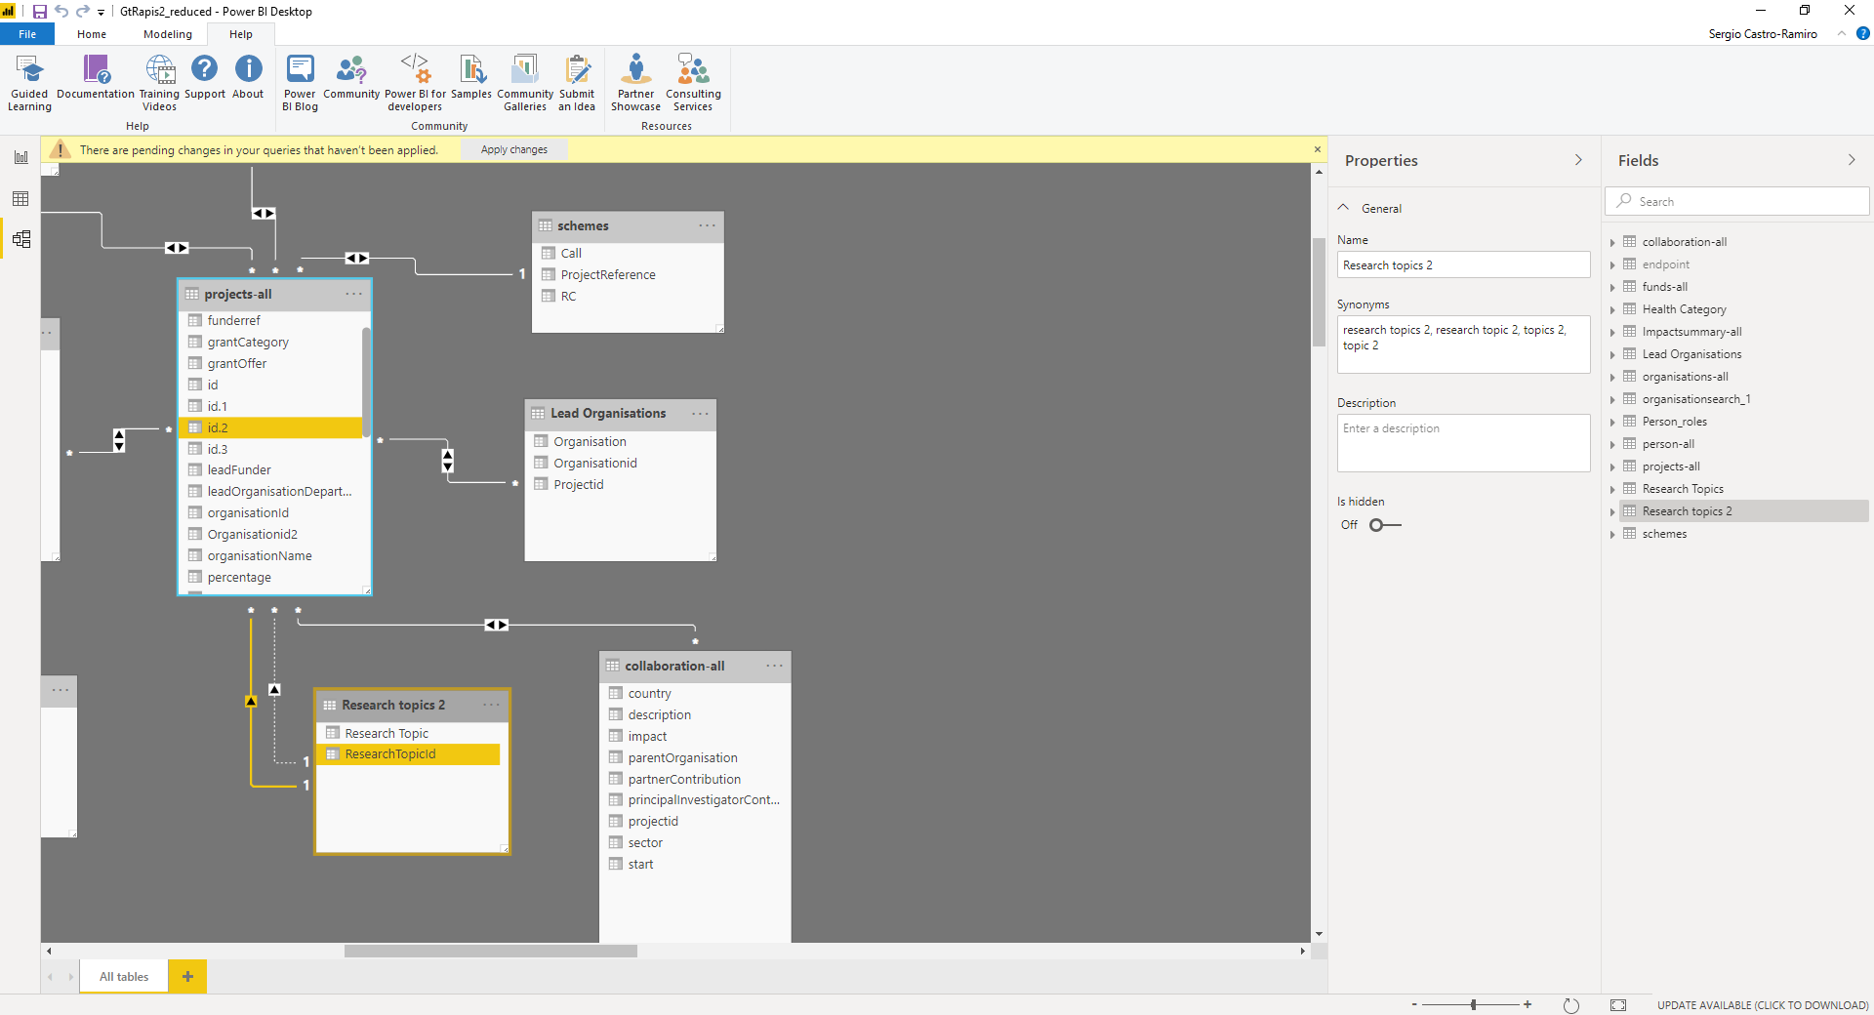Expand the collaboration-all table in Fields
1874x1015 pixels.
point(1612,242)
